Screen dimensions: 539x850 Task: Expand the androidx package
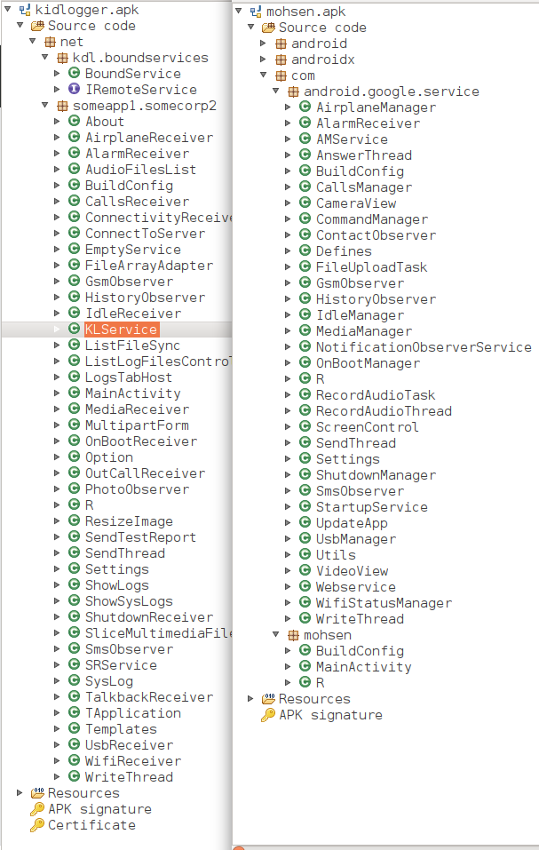(263, 60)
